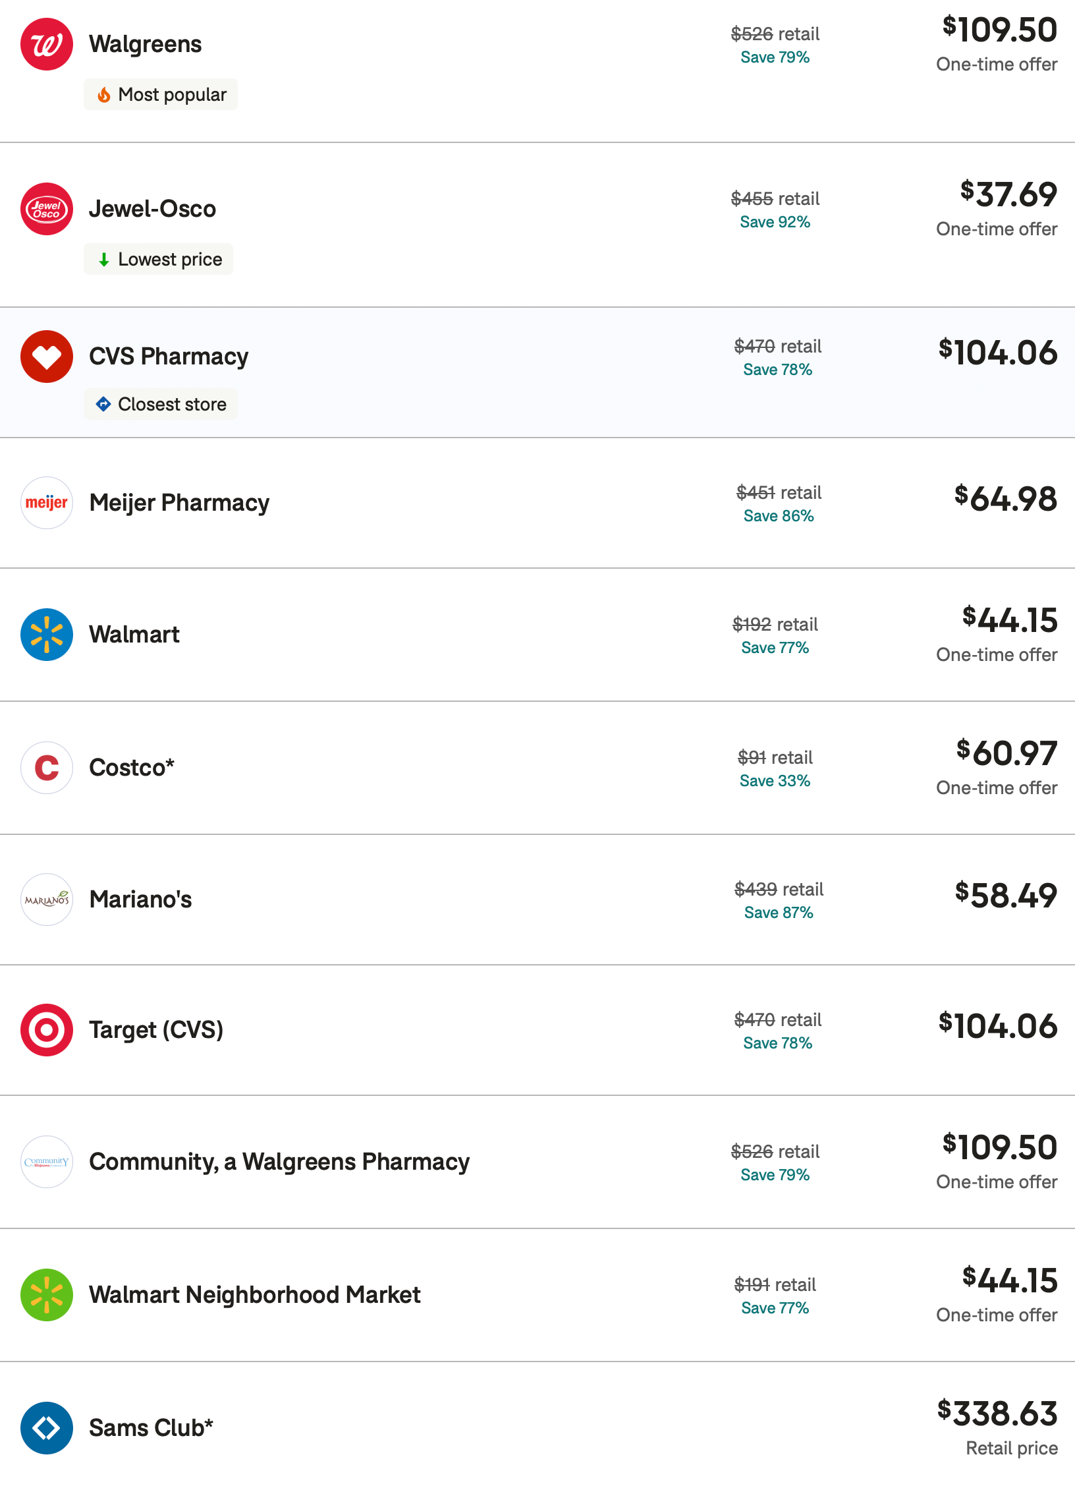Click the Mariano's logo icon
This screenshot has height=1492, width=1075.
[47, 900]
